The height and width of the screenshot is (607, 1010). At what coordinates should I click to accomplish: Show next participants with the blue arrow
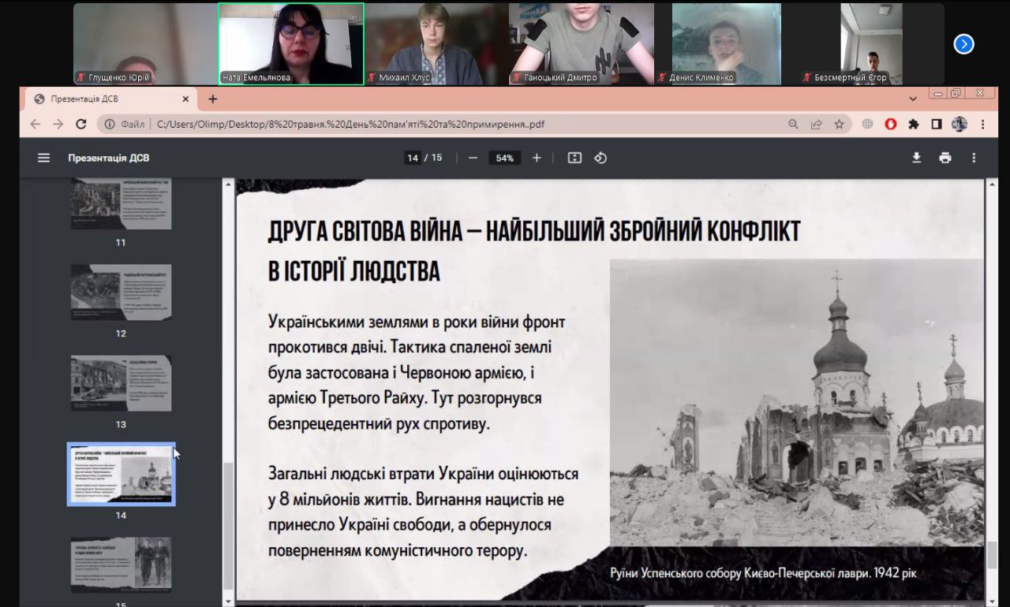963,44
